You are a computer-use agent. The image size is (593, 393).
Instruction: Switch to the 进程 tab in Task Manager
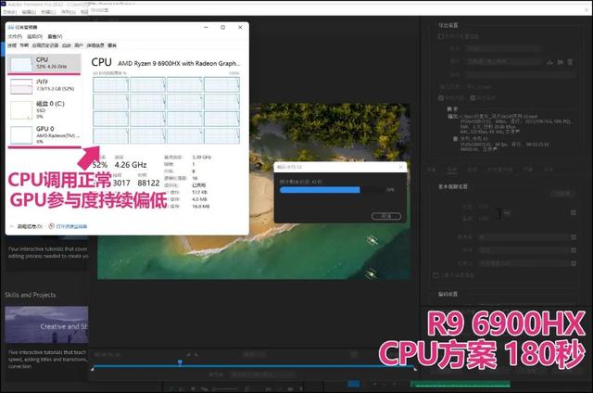point(12,45)
